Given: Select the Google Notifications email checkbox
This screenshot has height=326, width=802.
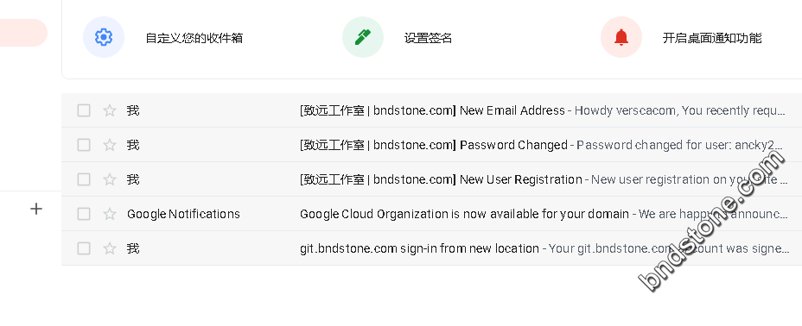Looking at the screenshot, I should (x=84, y=214).
